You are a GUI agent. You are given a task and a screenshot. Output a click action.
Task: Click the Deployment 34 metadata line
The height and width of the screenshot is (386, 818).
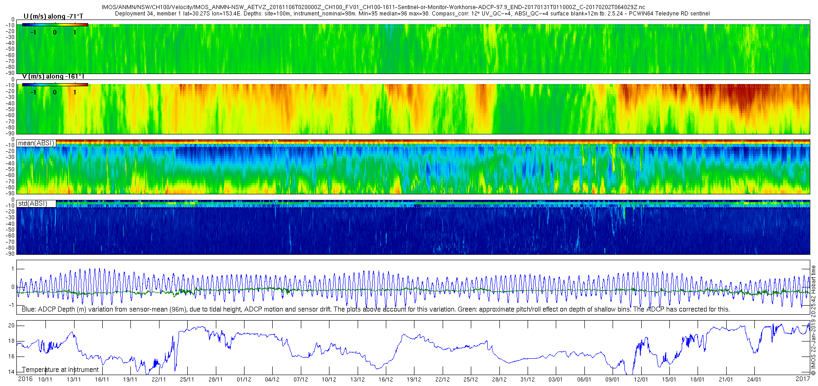[412, 14]
